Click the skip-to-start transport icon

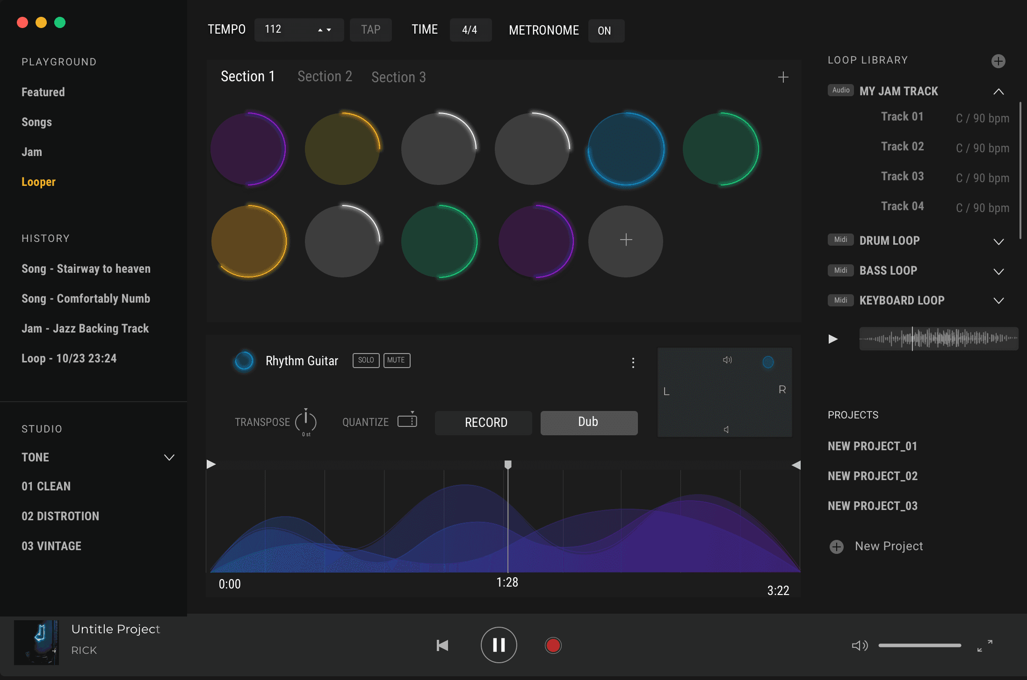(x=442, y=645)
